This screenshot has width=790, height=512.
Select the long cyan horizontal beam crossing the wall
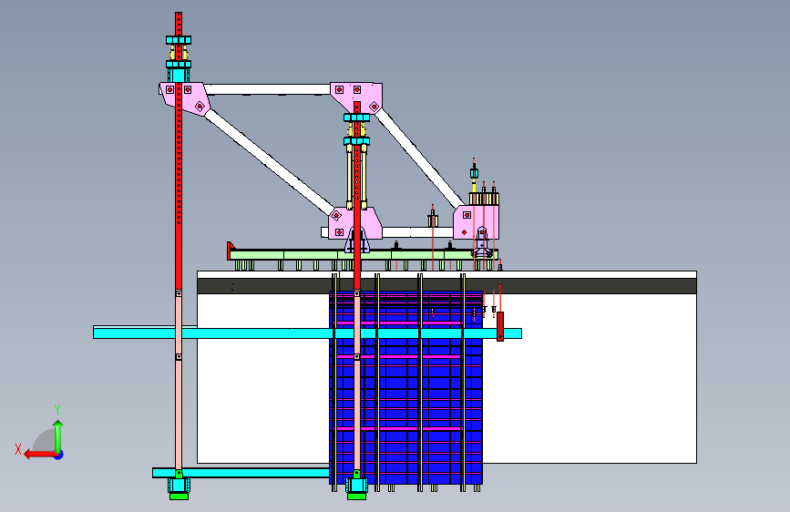point(307,333)
